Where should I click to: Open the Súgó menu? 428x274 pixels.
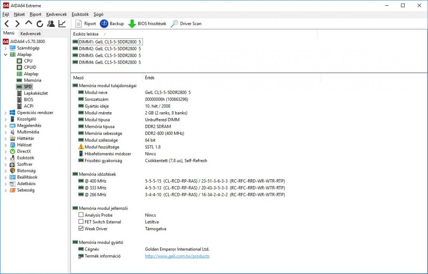[x=99, y=14]
